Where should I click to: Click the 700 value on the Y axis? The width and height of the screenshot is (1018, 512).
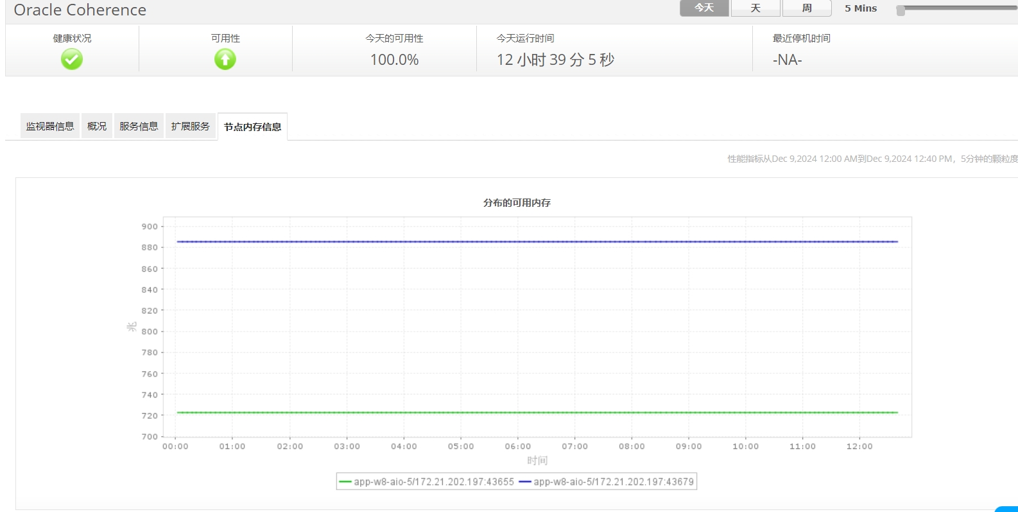coord(150,437)
